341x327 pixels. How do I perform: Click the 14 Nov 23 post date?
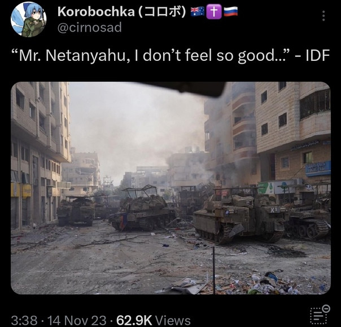(77, 320)
